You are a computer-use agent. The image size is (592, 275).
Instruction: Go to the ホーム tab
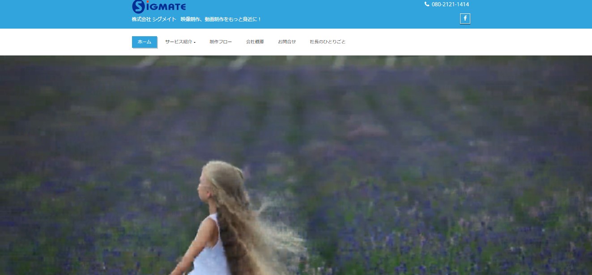(144, 42)
